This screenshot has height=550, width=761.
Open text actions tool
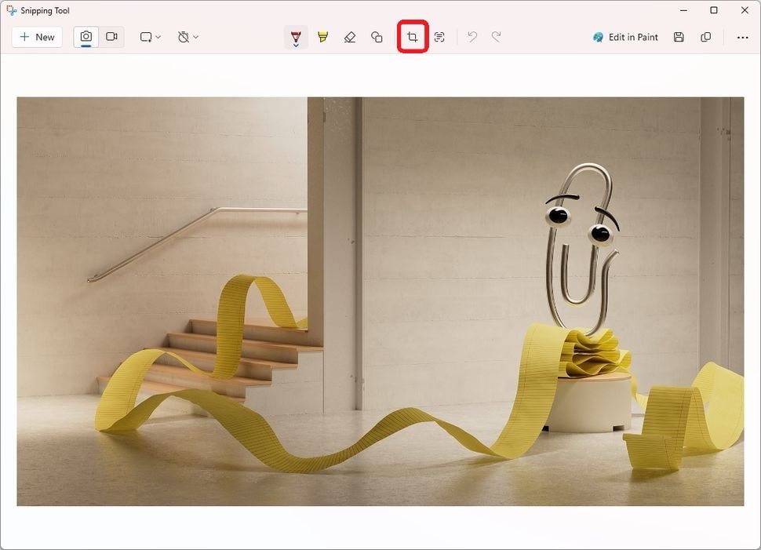pyautogui.click(x=439, y=37)
